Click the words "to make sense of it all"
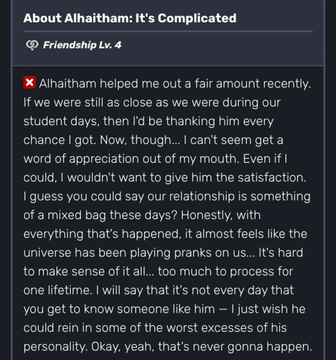This screenshot has width=336, height=360. (85, 272)
